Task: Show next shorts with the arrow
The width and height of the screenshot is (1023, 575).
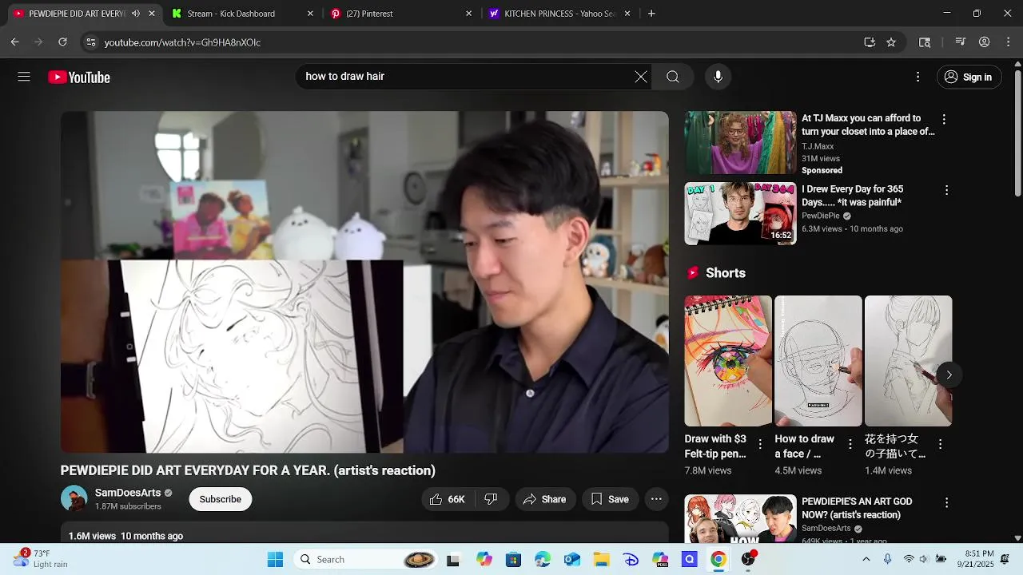Action: click(949, 375)
